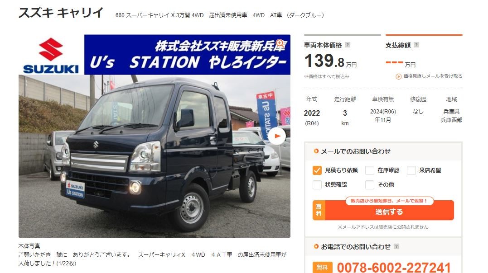Viewport: 488px width, 273px height.
Task: Click help icon next to お電話でのお問い合わせ
Action: (396, 246)
